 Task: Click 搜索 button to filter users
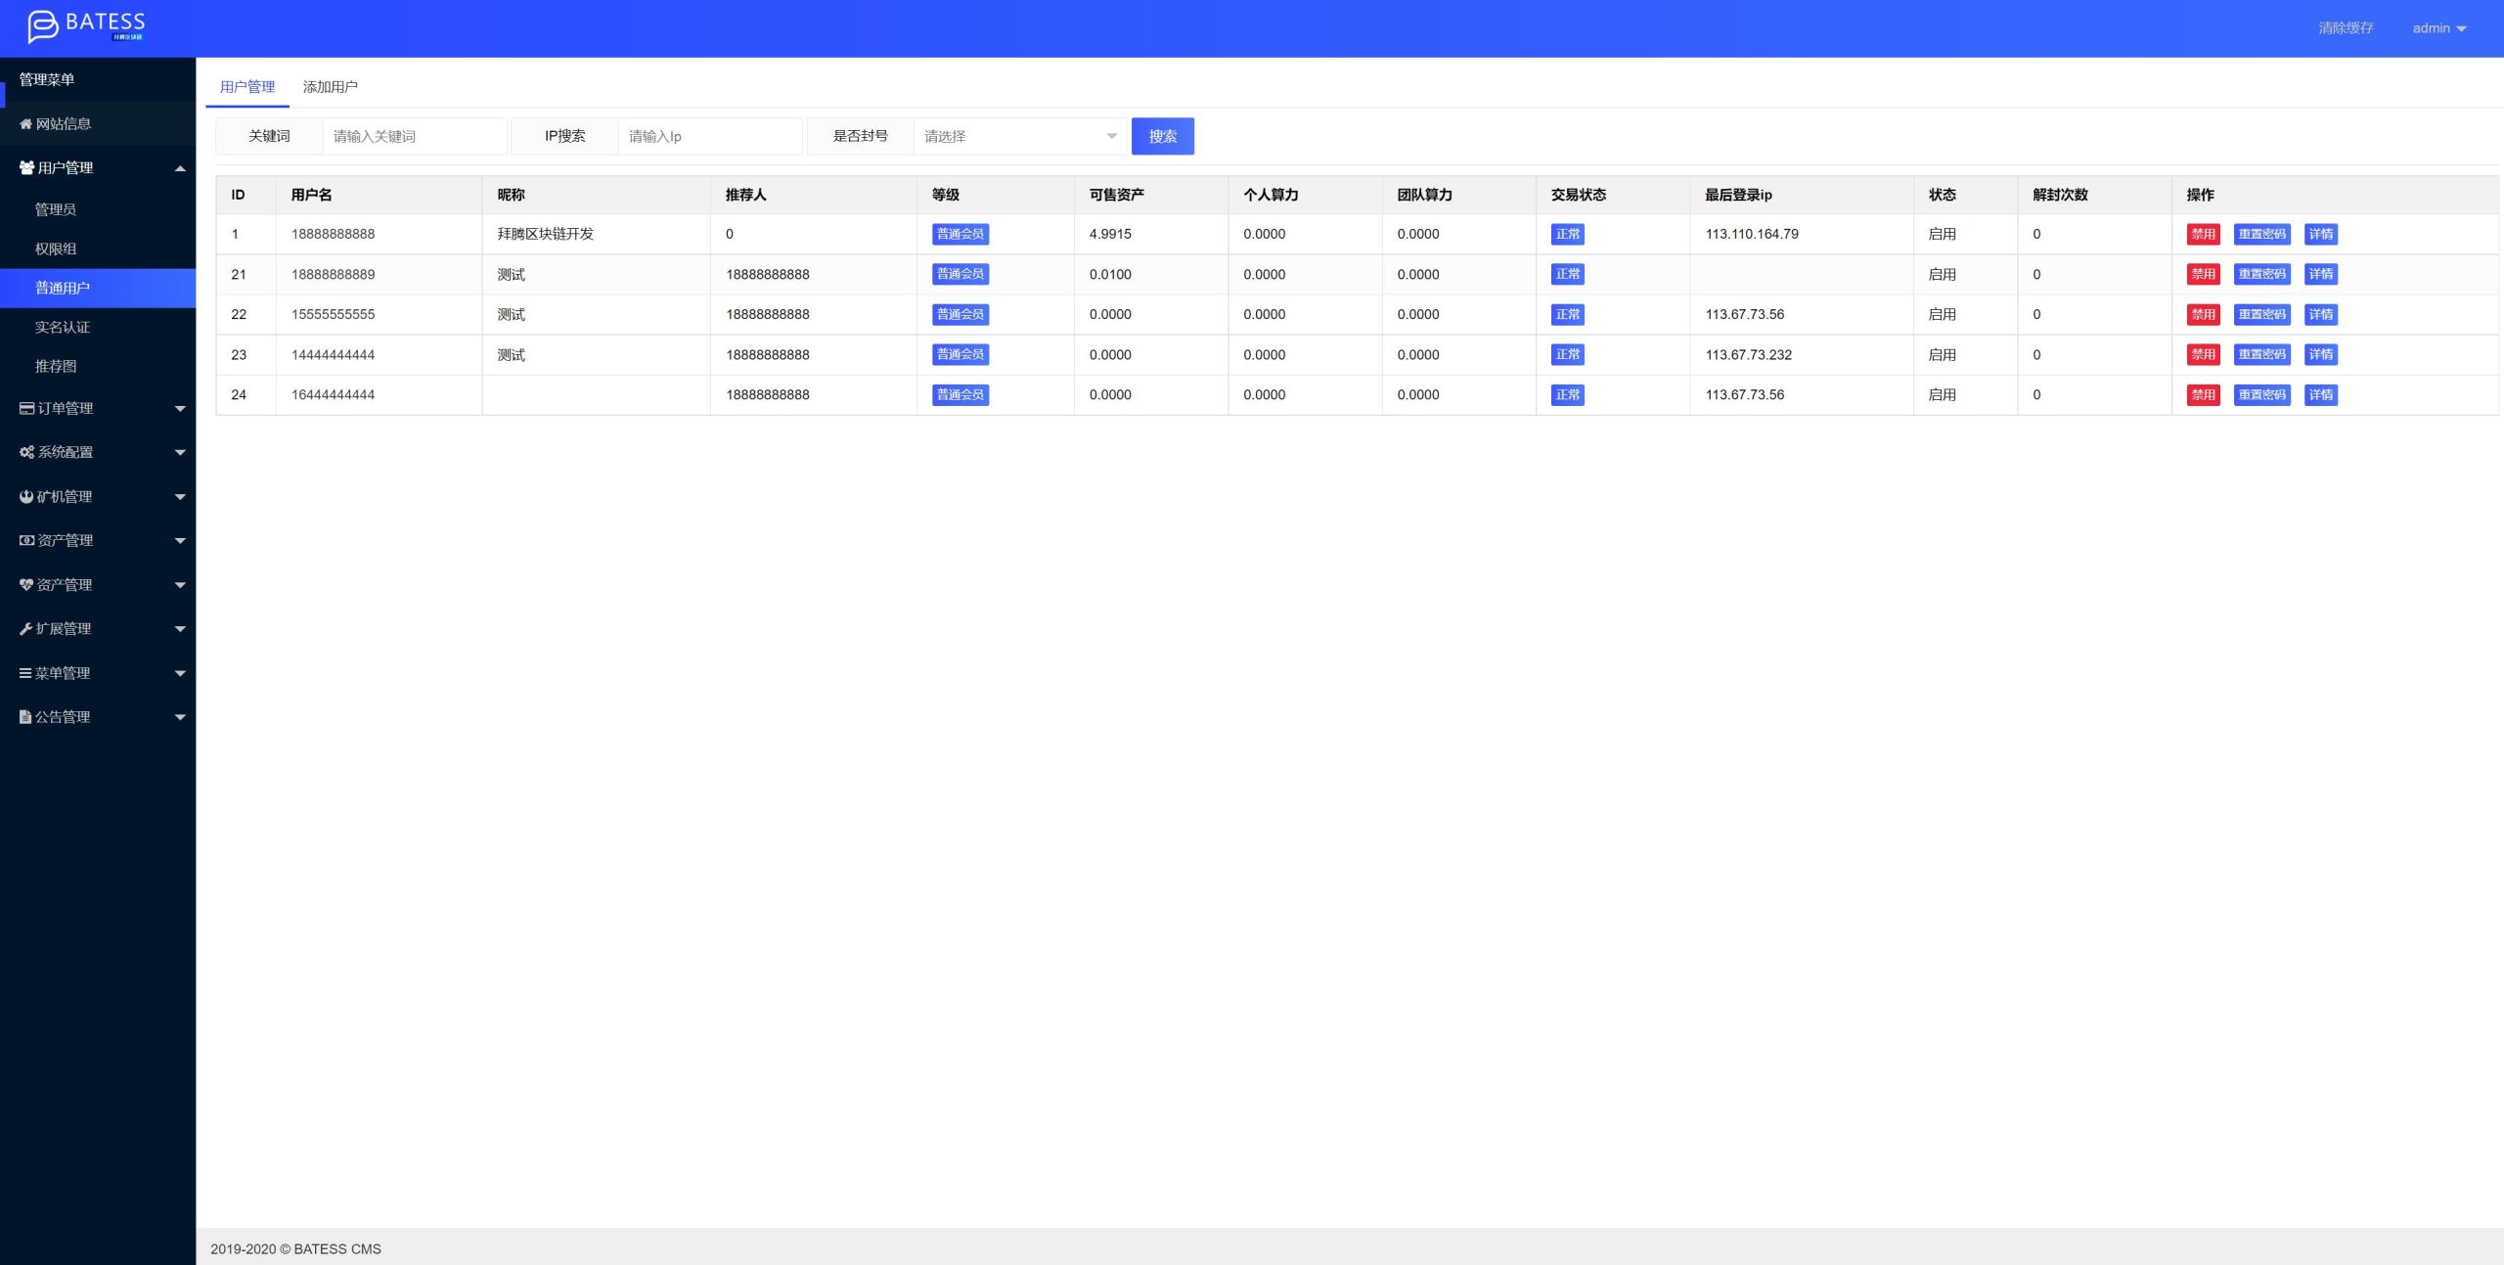point(1163,136)
